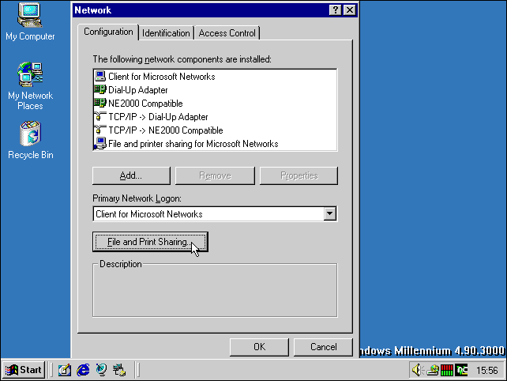
Task: Click the help question mark button
Action: tap(336, 10)
